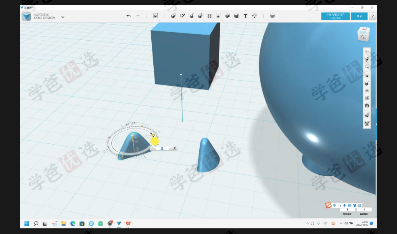The height and width of the screenshot is (234, 397).
Task: Click the rotation angle input field
Action: tap(162, 149)
